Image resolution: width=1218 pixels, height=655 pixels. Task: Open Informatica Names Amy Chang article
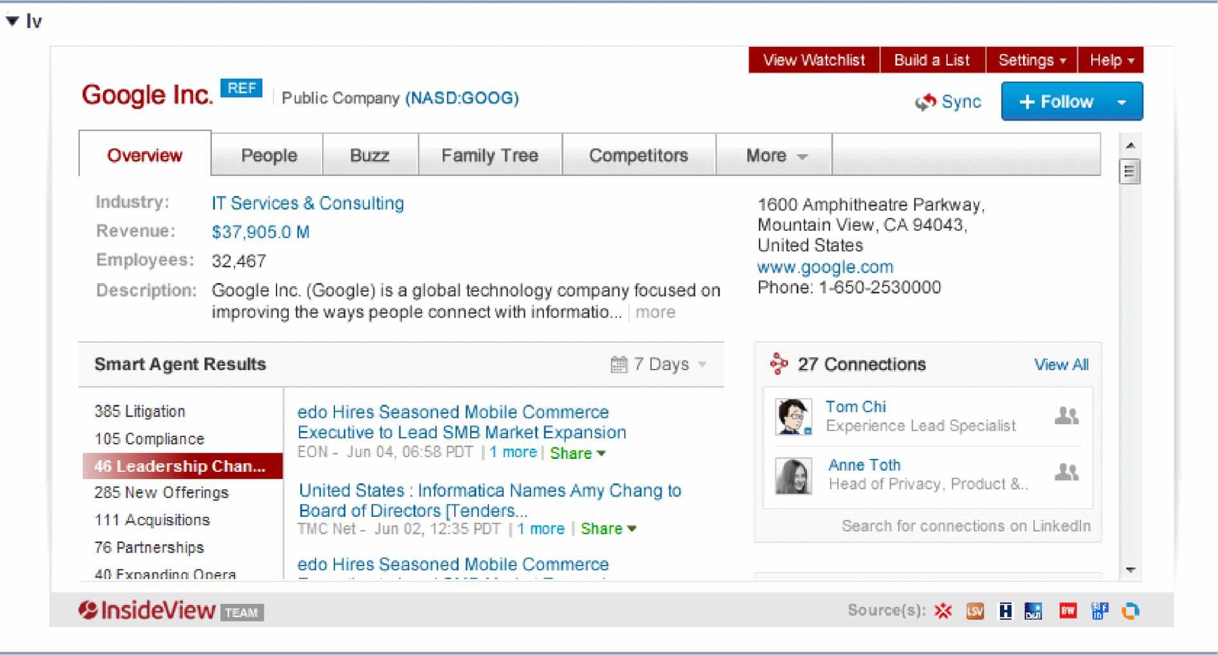pos(490,501)
